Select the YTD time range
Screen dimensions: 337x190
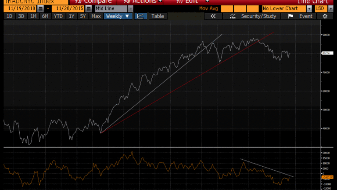point(58,16)
